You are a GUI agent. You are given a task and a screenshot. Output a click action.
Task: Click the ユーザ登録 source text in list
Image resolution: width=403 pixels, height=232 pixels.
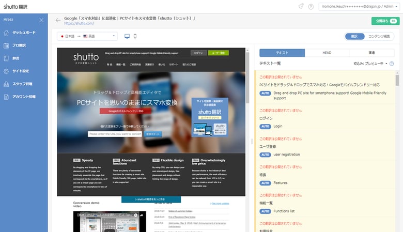(268, 146)
